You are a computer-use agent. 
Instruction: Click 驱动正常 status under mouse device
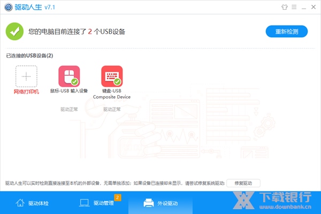(69, 109)
